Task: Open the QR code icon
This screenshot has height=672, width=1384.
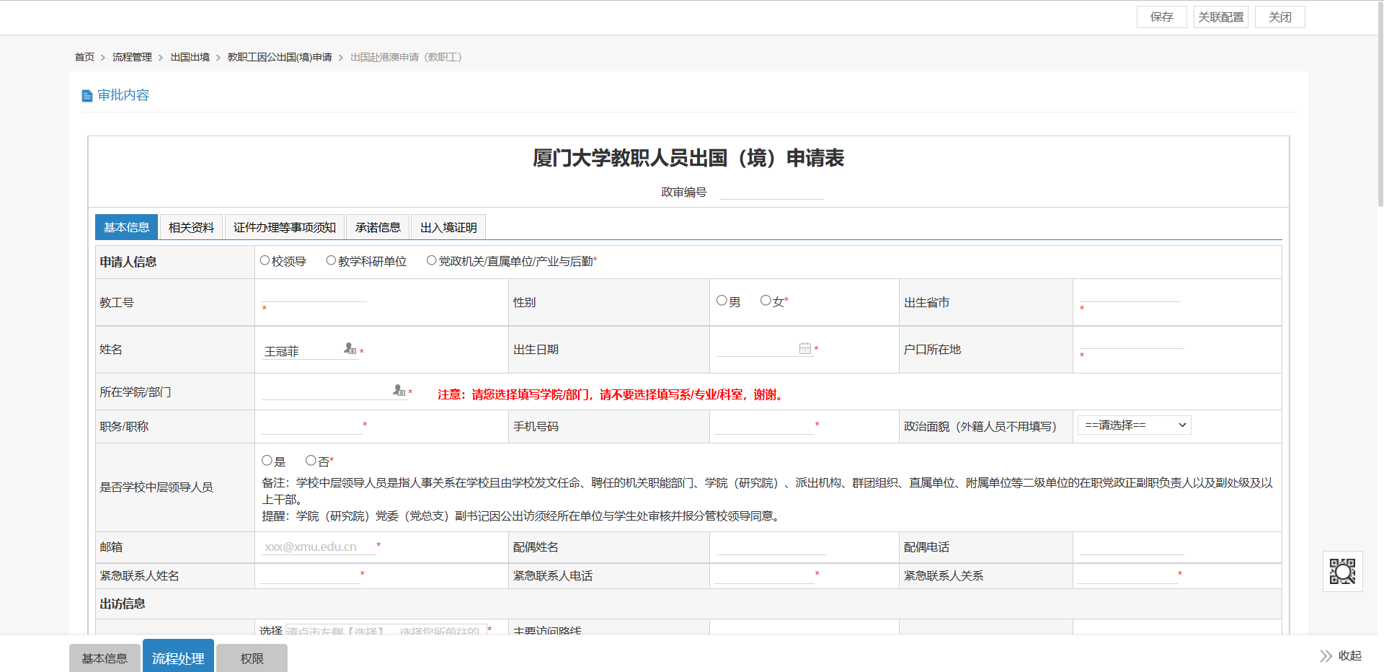Action: click(x=1342, y=572)
